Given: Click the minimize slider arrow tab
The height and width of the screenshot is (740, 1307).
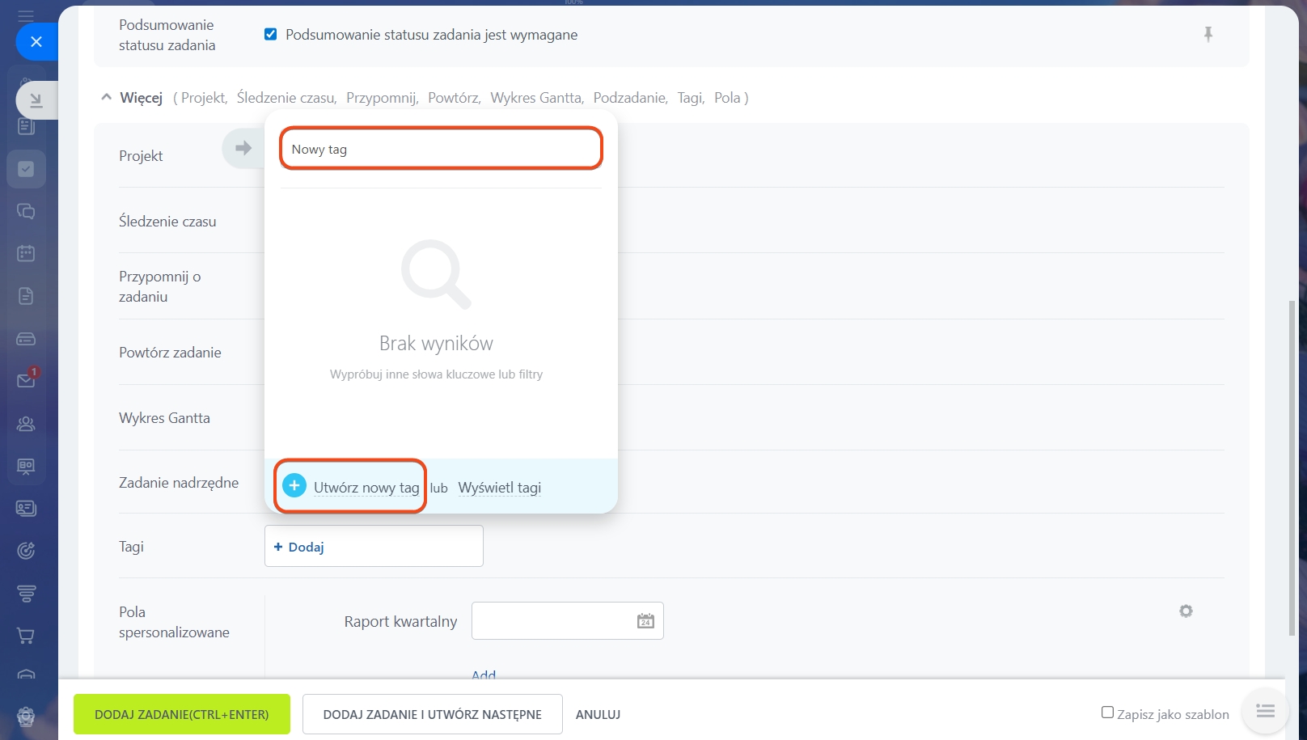Looking at the screenshot, I should click(36, 100).
